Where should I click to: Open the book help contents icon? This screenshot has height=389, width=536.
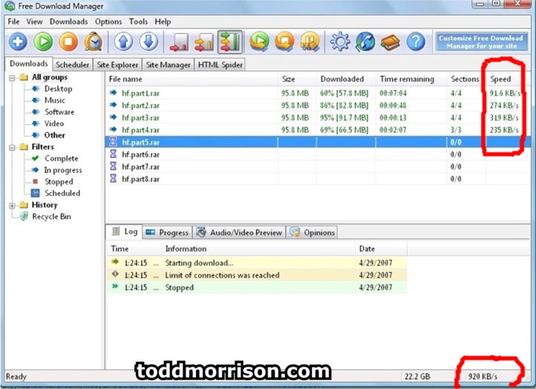(390, 42)
